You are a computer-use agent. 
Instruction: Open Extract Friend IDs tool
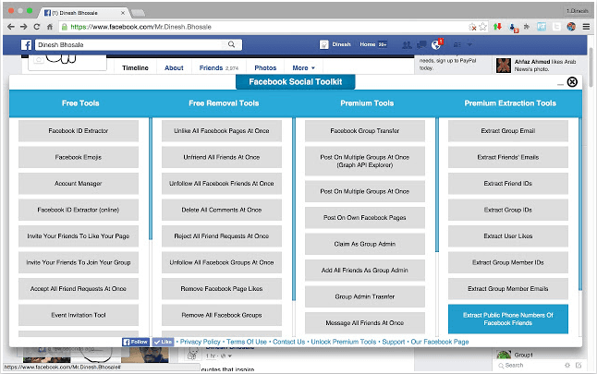(x=508, y=184)
